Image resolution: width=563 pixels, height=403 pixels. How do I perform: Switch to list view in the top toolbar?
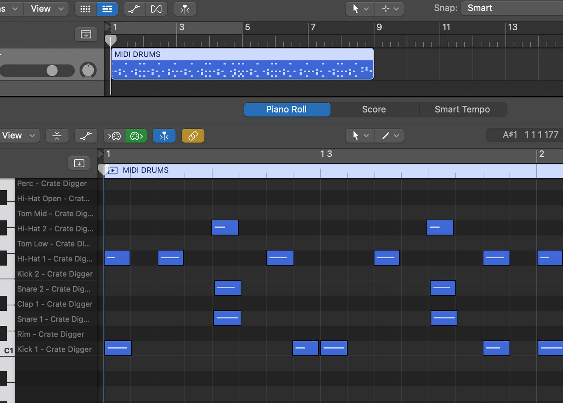tap(107, 9)
